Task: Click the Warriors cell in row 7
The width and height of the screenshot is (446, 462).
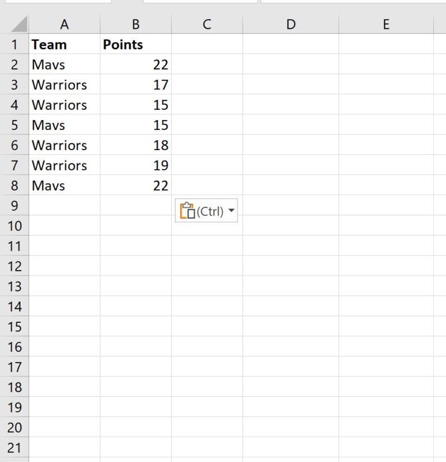Action: (65, 165)
